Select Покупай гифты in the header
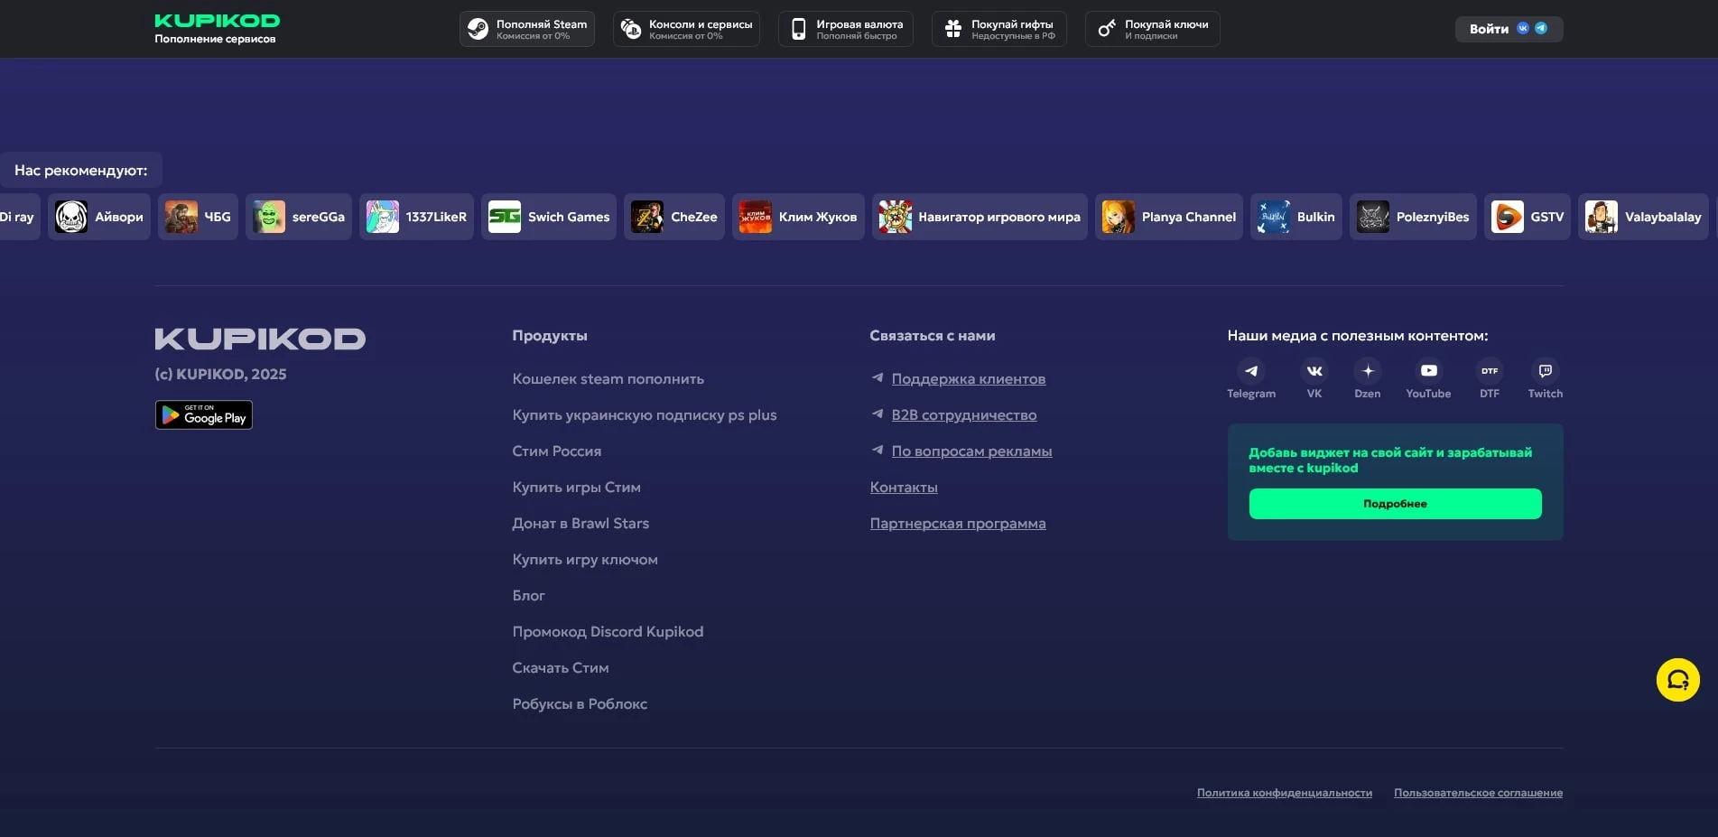Image resolution: width=1718 pixels, height=837 pixels. [998, 29]
